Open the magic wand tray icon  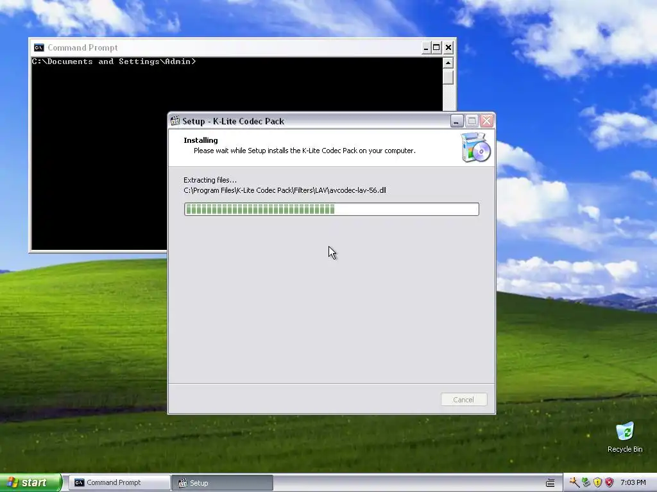(x=574, y=482)
